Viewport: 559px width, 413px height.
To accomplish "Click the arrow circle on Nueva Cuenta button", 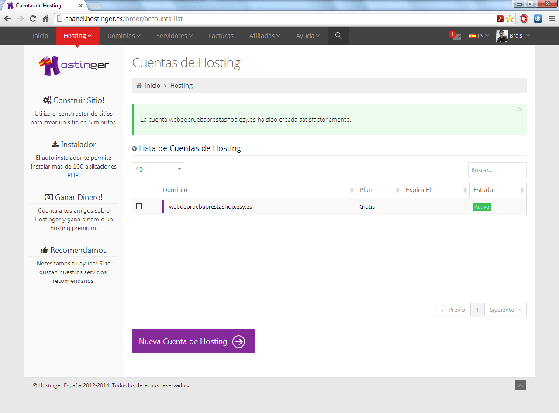I will pyautogui.click(x=238, y=341).
